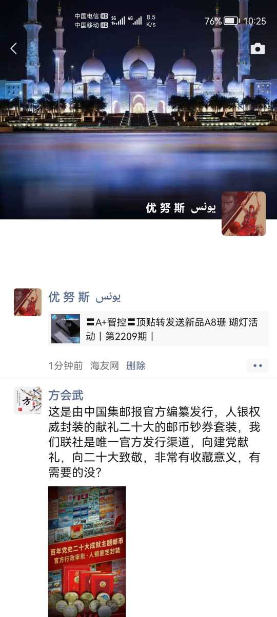Screen dimensions: 277x617
Task: Go back with the left arrow icon
Action: click(x=14, y=48)
